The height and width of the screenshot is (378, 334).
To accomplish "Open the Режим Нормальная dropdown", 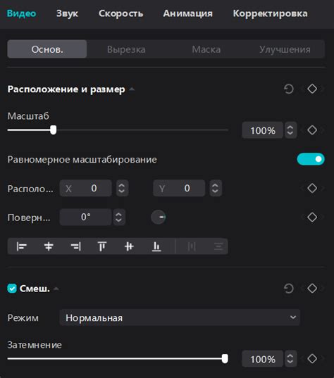I will pos(180,317).
